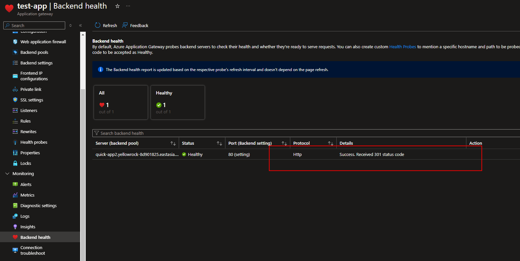Click the Listeners icon

click(x=15, y=110)
